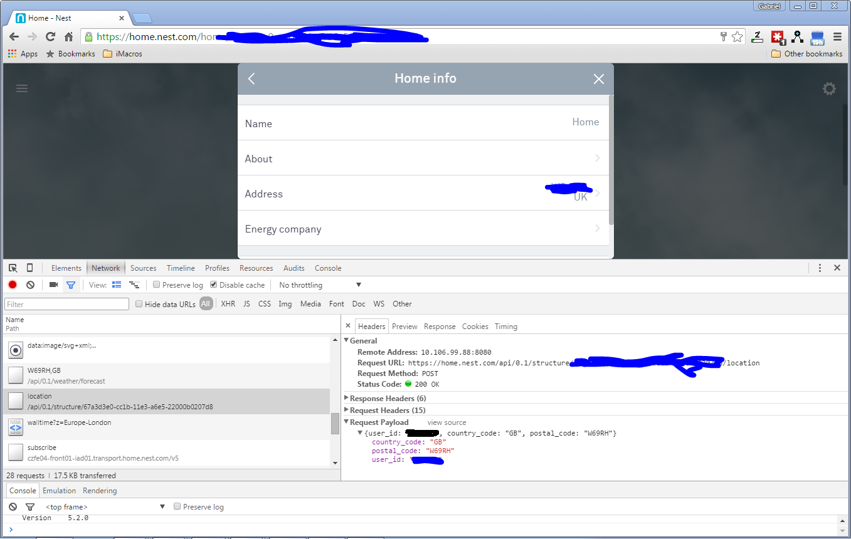
Task: Open the Timing tab
Action: pyautogui.click(x=506, y=327)
